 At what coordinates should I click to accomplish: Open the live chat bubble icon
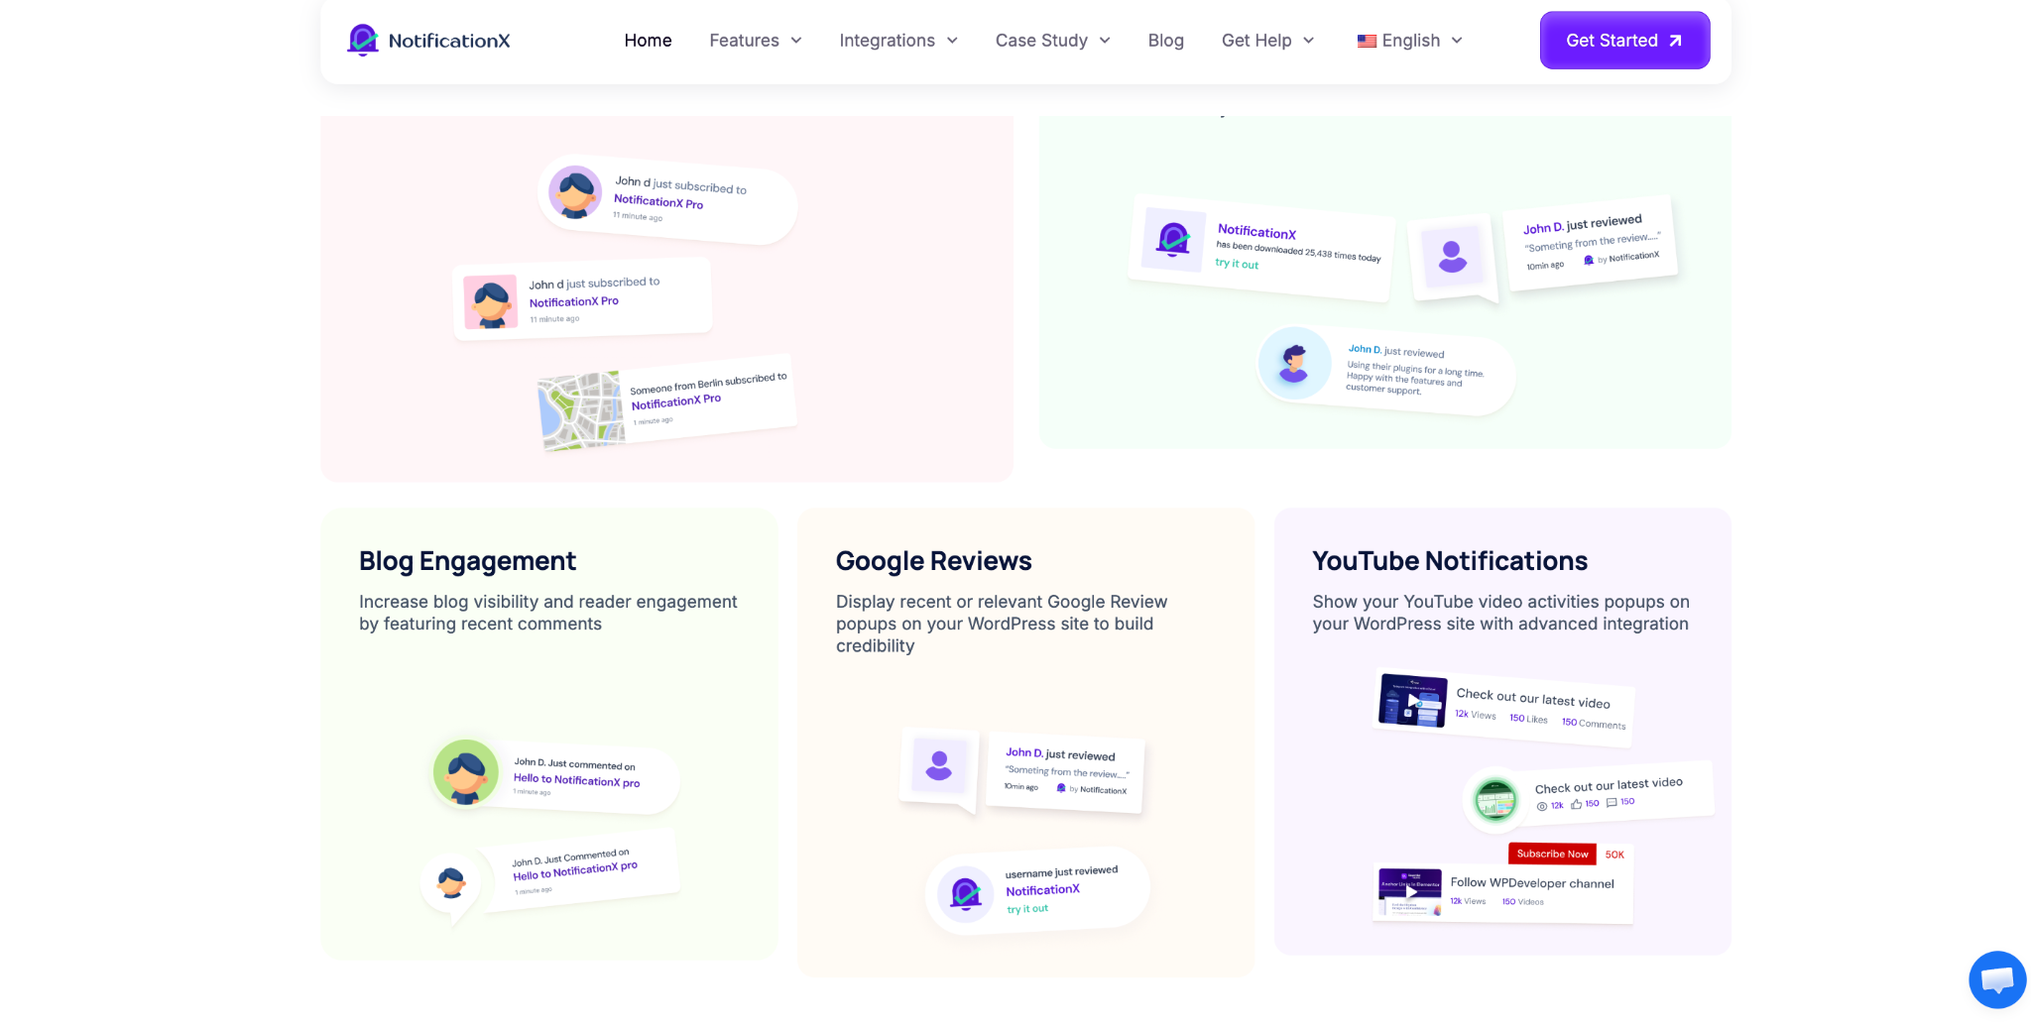coord(1997,979)
